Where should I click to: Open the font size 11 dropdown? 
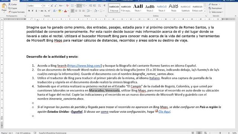click(49, 6)
